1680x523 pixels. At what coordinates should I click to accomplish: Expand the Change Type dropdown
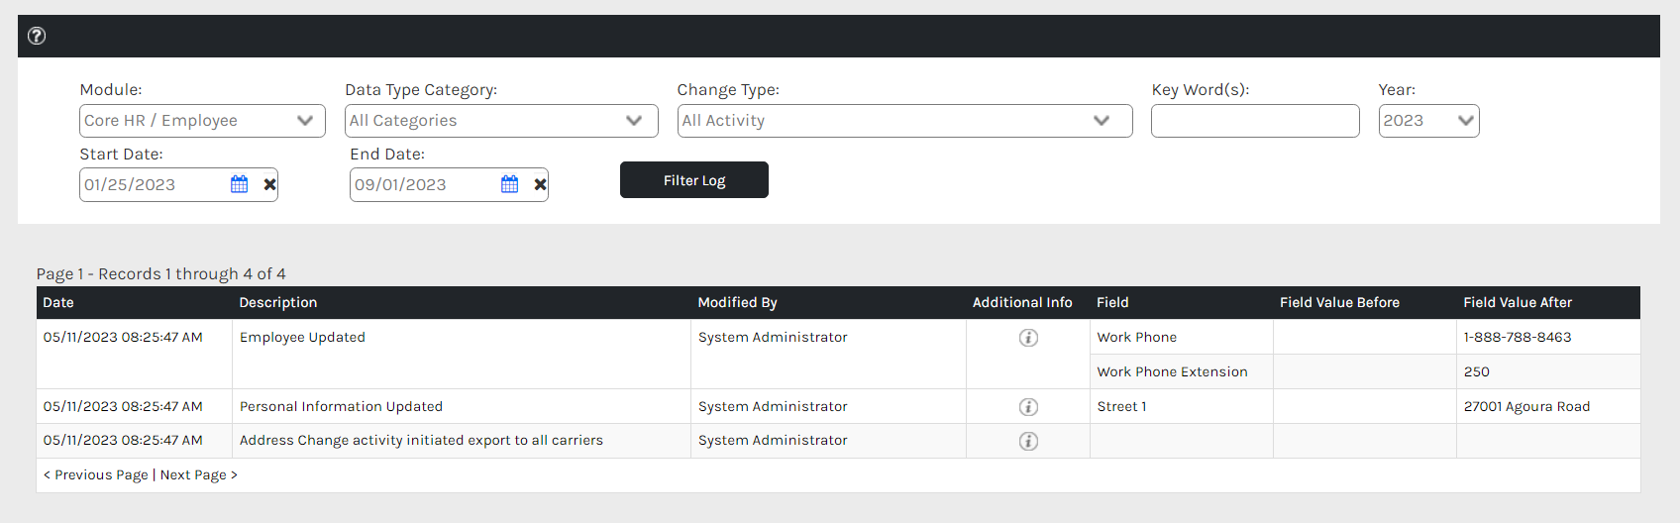click(904, 121)
